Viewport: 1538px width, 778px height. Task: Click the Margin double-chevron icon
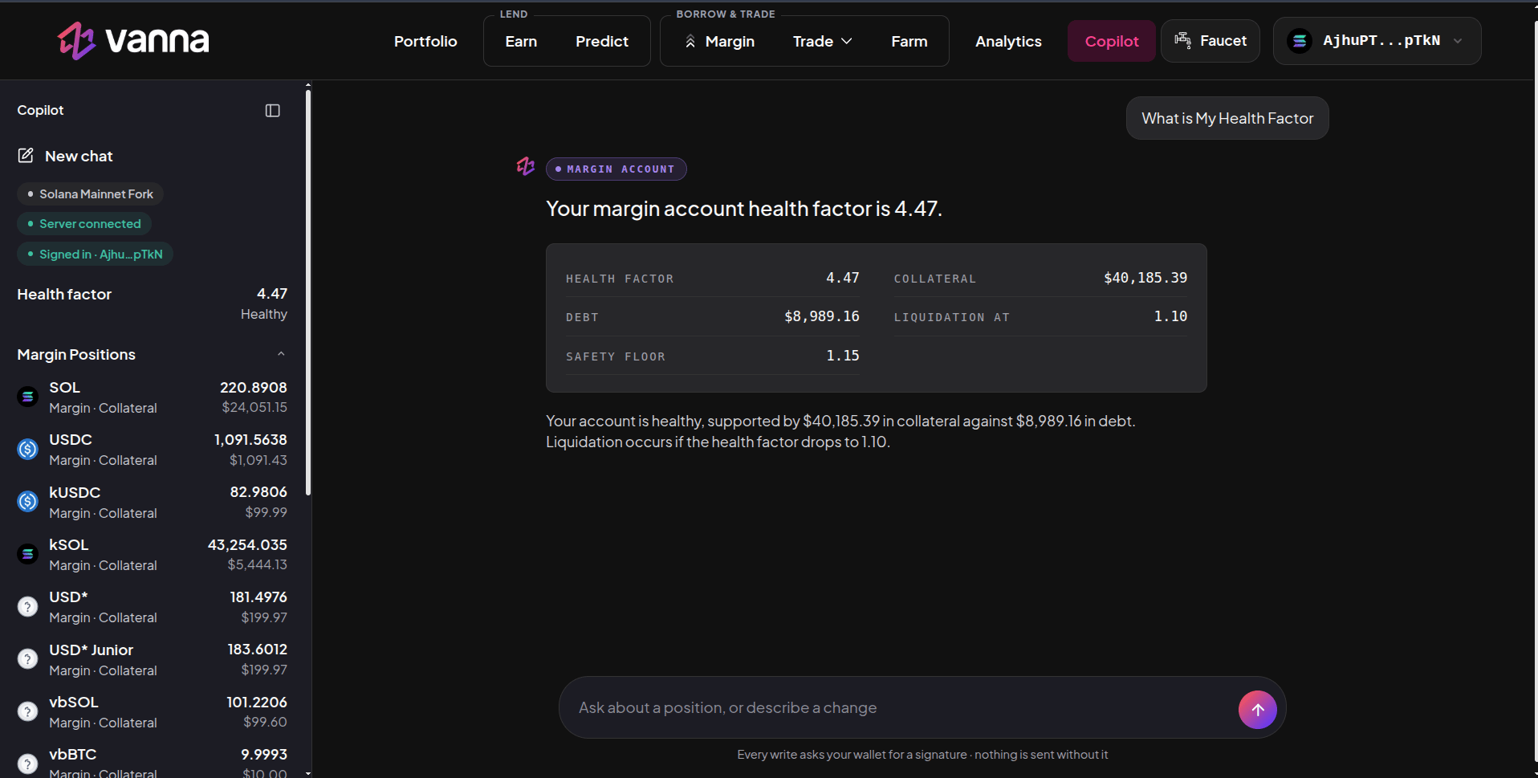click(x=690, y=41)
